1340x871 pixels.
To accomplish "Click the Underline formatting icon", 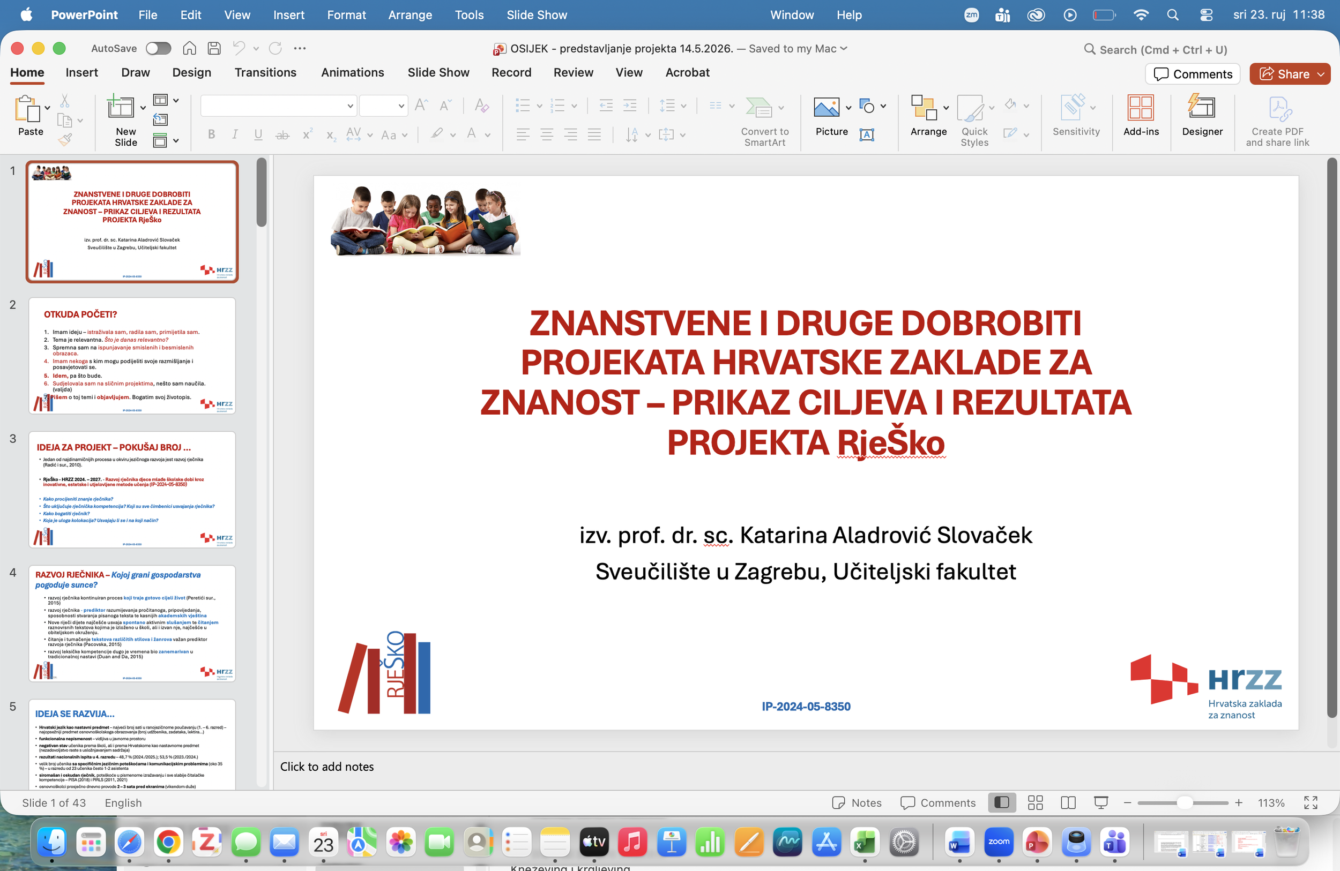I will 258,134.
